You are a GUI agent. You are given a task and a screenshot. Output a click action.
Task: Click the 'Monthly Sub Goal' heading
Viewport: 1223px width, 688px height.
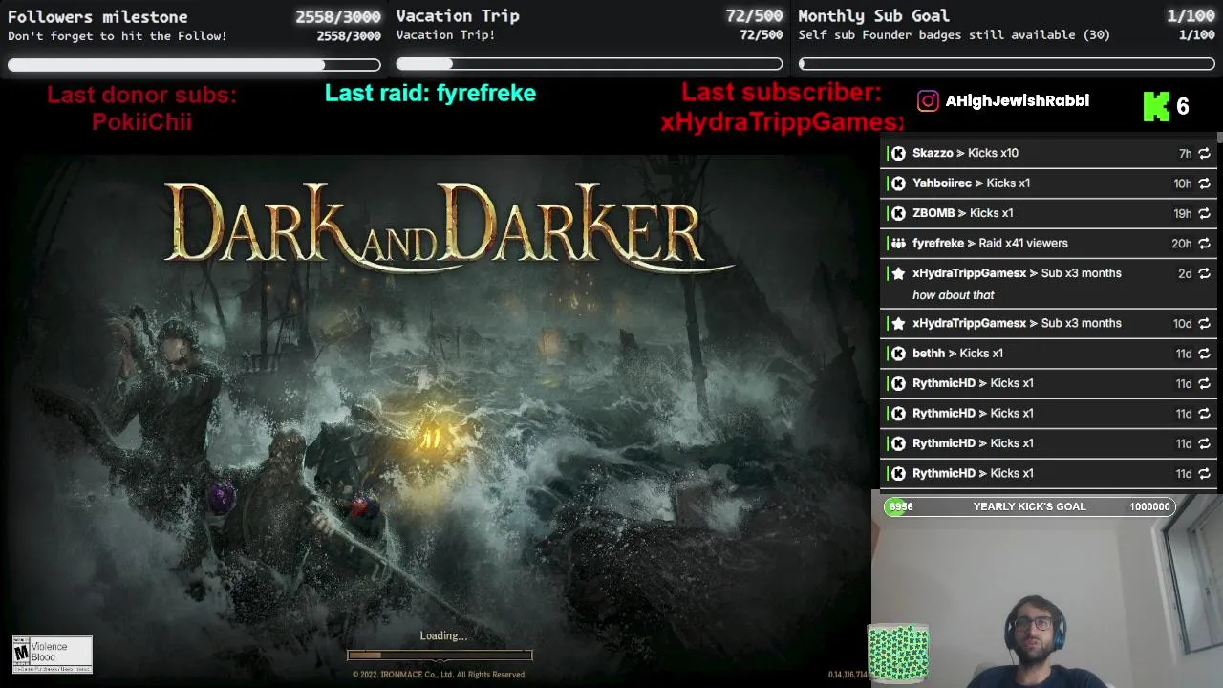point(873,15)
